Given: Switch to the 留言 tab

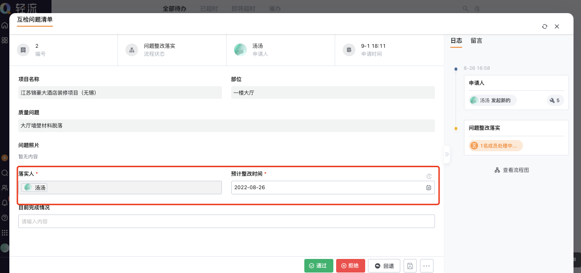Looking at the screenshot, I should pos(477,41).
